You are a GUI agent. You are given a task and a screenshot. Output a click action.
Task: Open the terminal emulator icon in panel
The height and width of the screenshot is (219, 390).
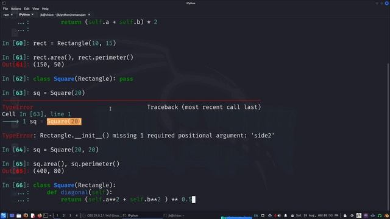pos(46,215)
